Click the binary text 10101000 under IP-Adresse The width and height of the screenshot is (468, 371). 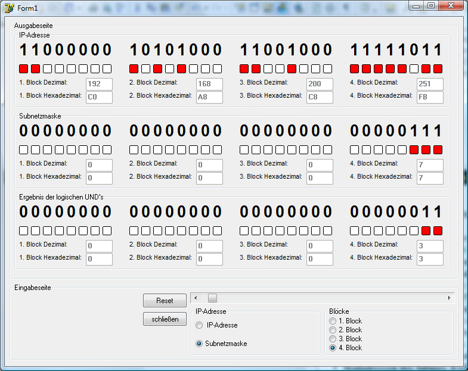click(x=176, y=50)
